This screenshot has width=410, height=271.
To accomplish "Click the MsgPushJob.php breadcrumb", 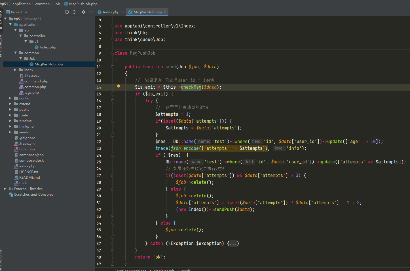I will click(x=81, y=4).
